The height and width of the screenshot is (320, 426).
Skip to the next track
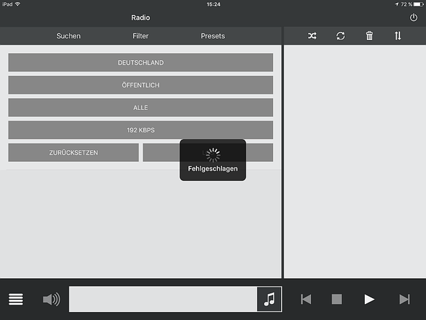(x=404, y=299)
